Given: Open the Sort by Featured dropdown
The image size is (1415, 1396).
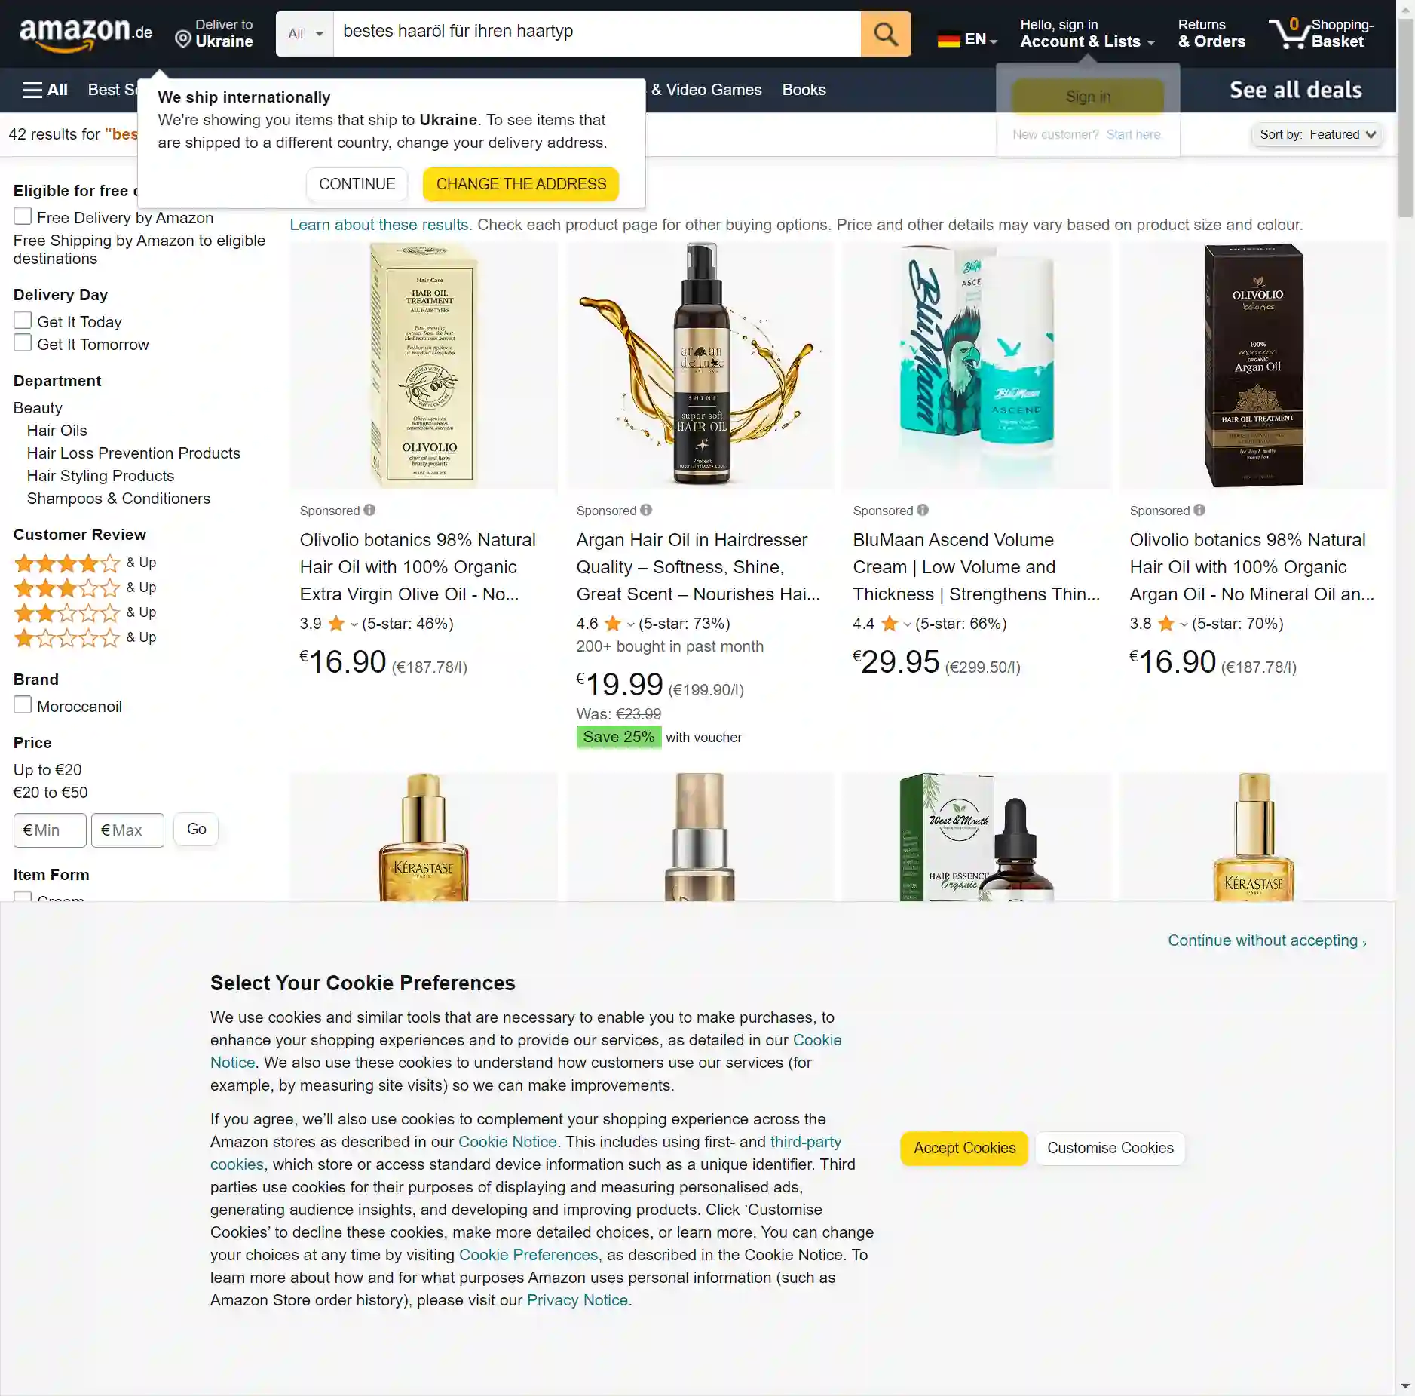Looking at the screenshot, I should [1317, 134].
